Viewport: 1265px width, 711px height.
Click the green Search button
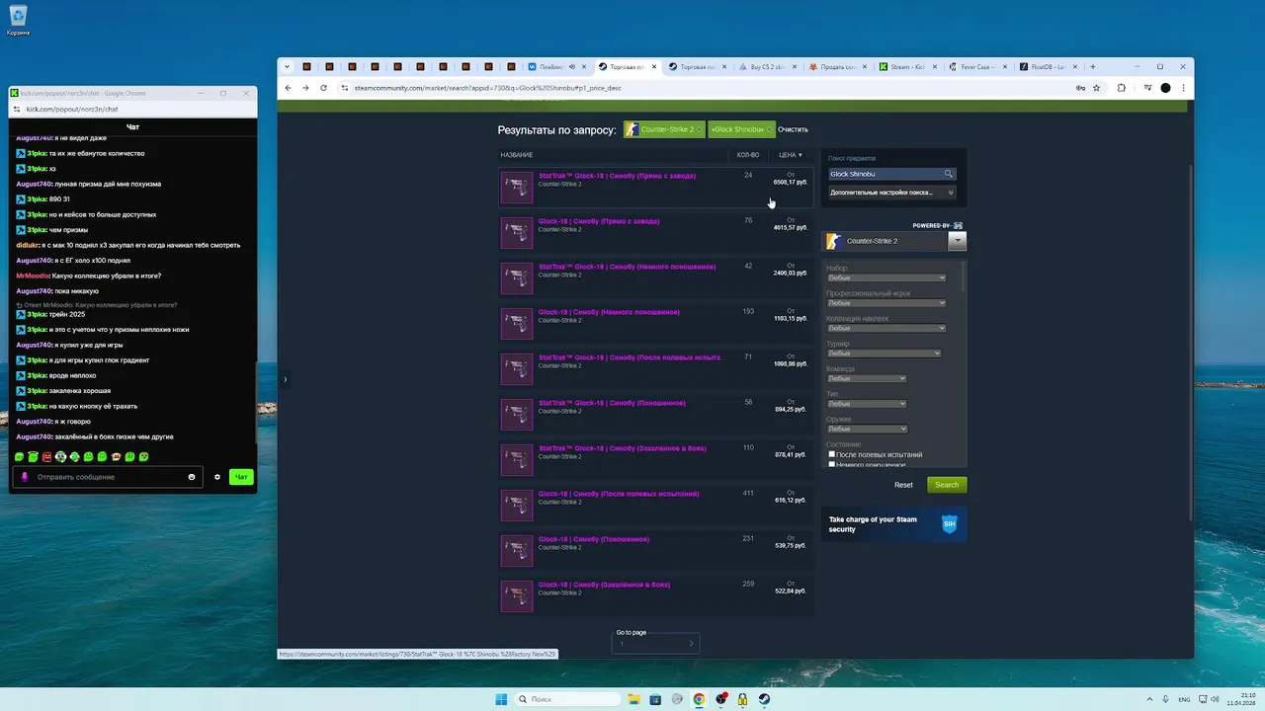(x=947, y=485)
